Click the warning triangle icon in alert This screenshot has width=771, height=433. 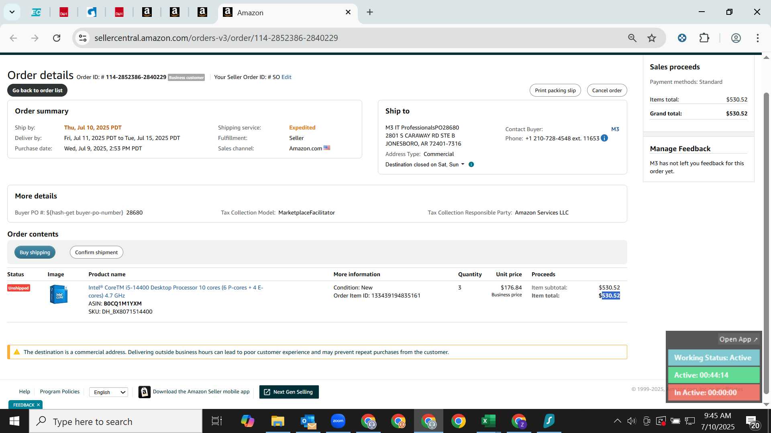[x=17, y=352]
